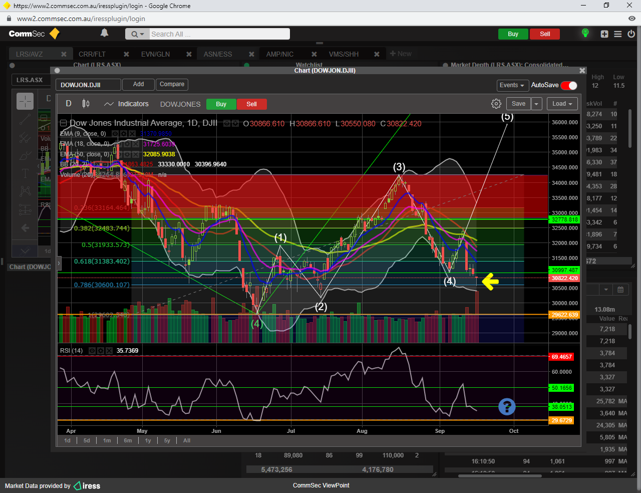Select the candlestick chart type icon
The width and height of the screenshot is (641, 493).
[x=86, y=104]
